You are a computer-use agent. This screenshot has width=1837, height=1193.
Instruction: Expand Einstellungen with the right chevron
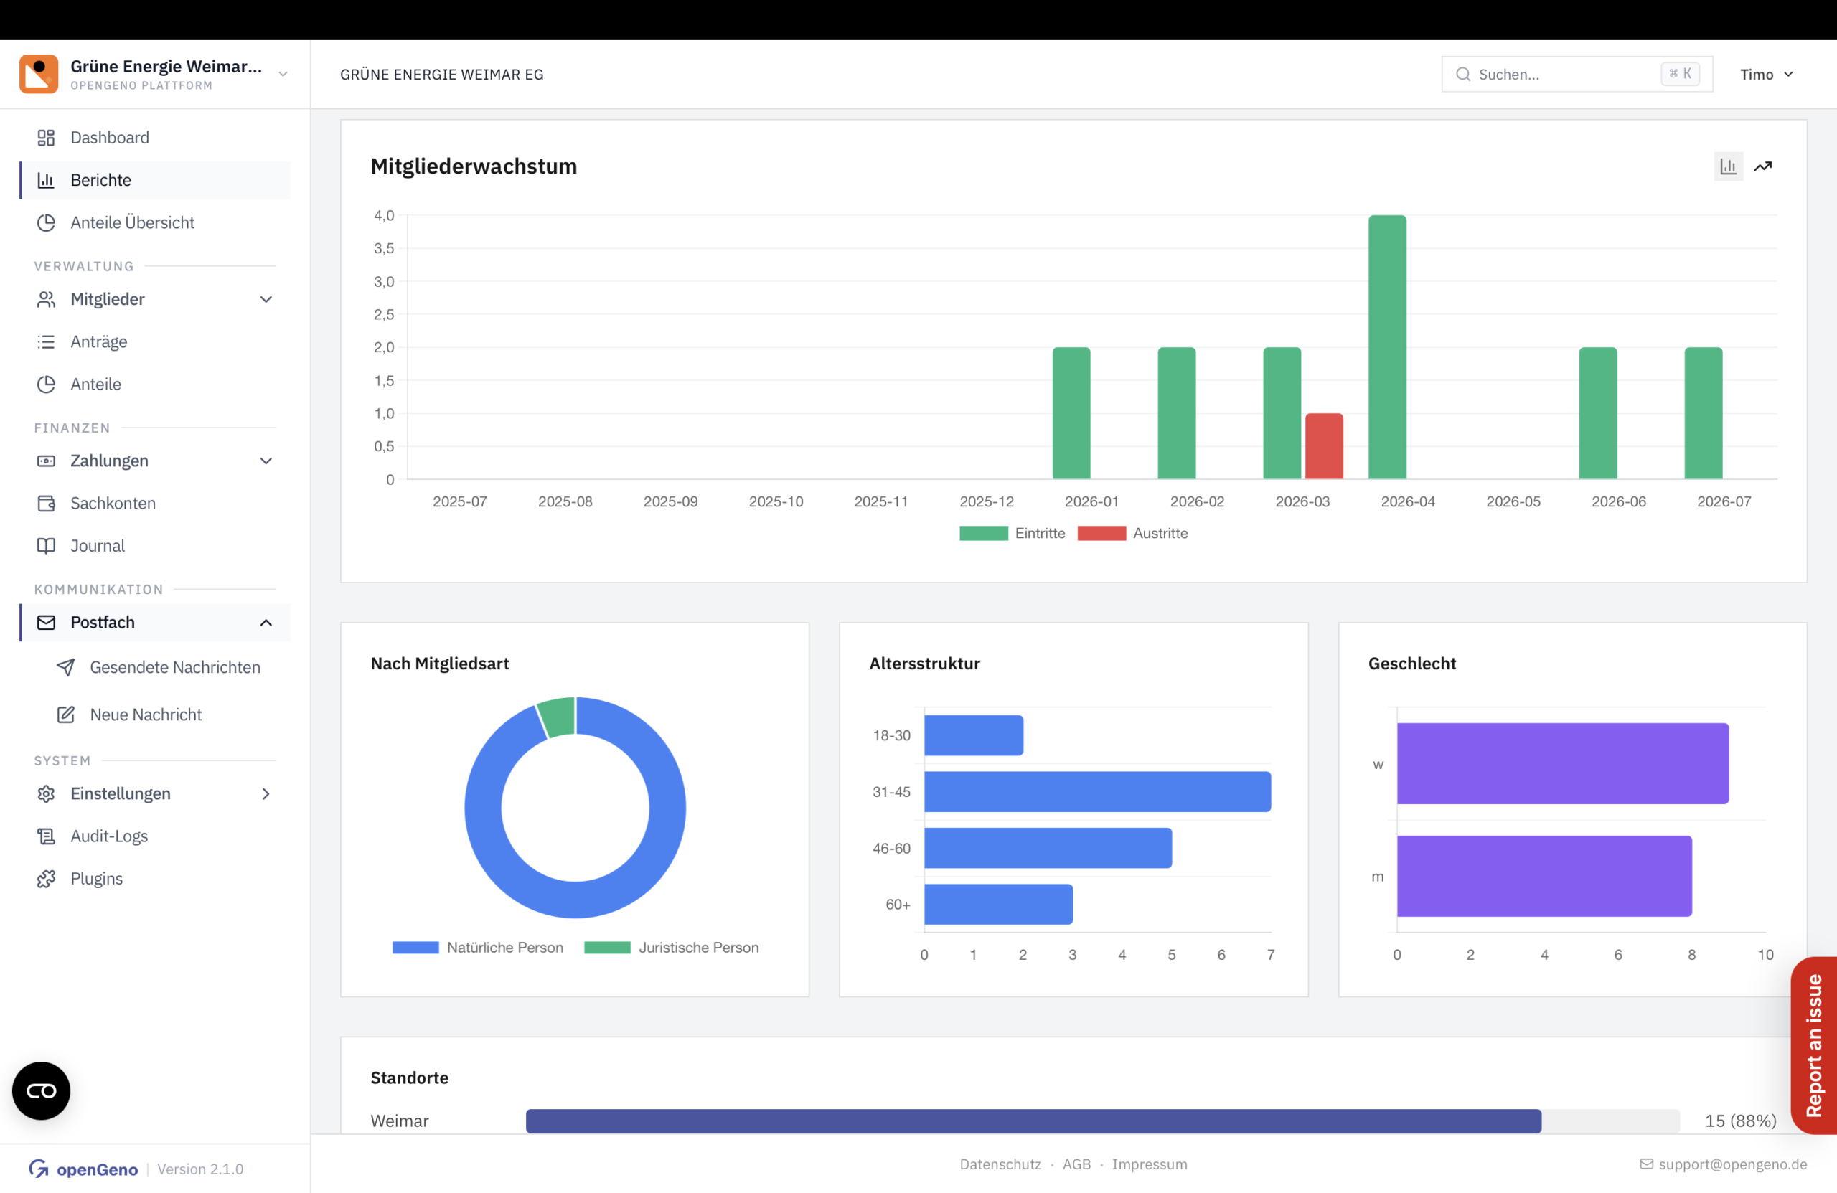(x=266, y=793)
